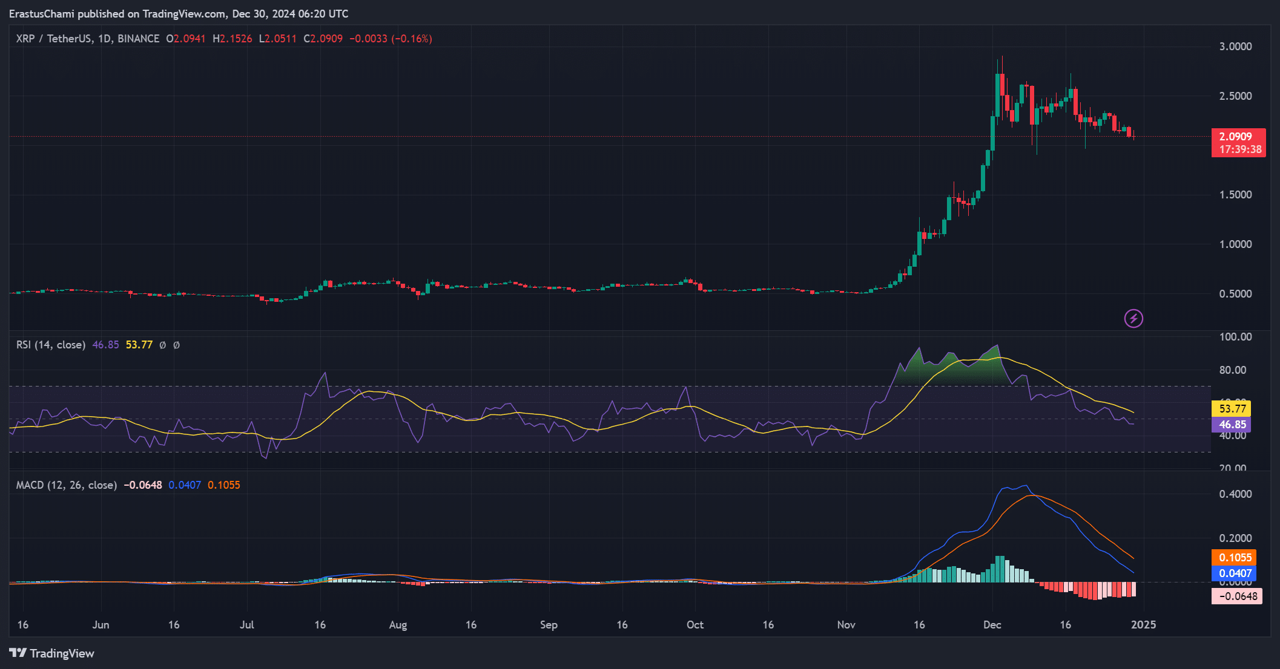
Task: Click the RSI 80.00 axis label
Action: click(x=1233, y=370)
